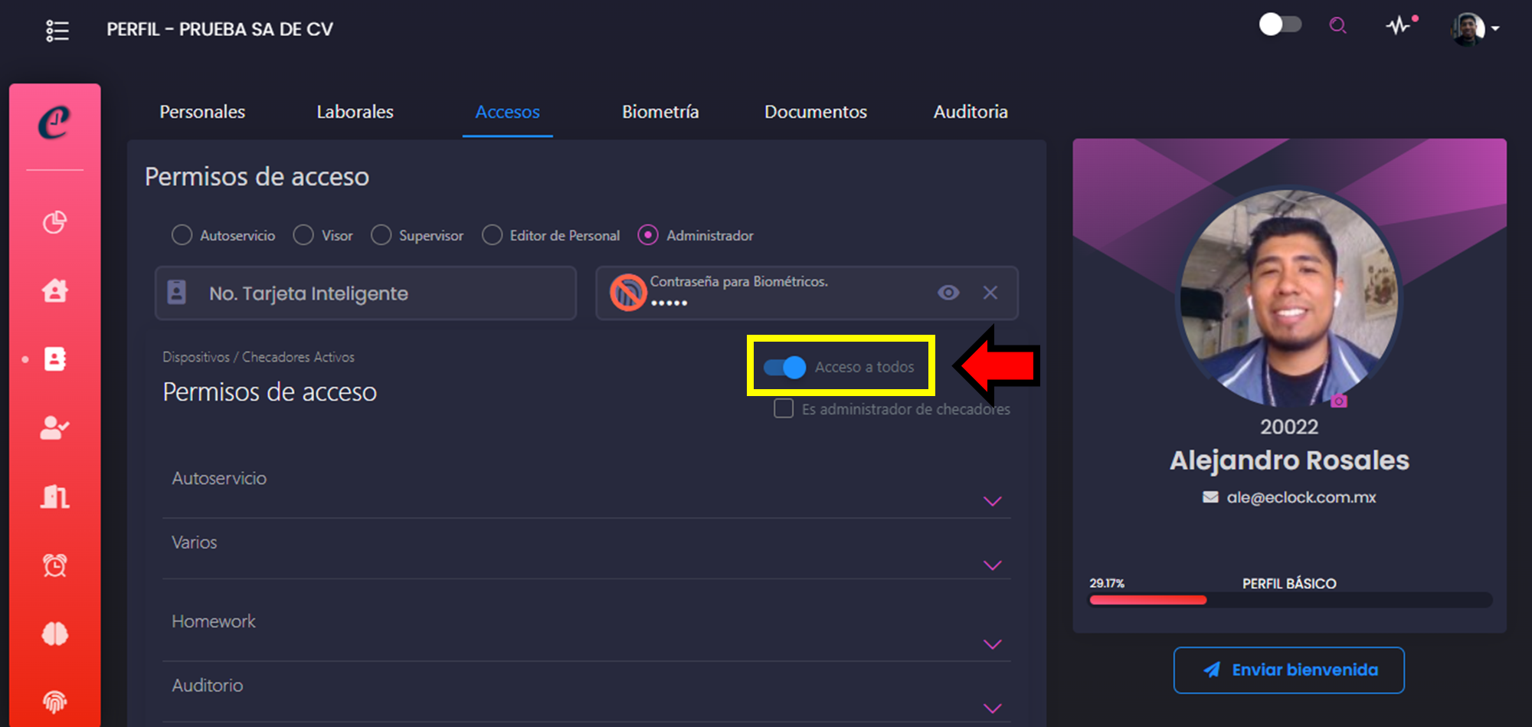Click the Alejandro Rosales name text

click(1289, 460)
